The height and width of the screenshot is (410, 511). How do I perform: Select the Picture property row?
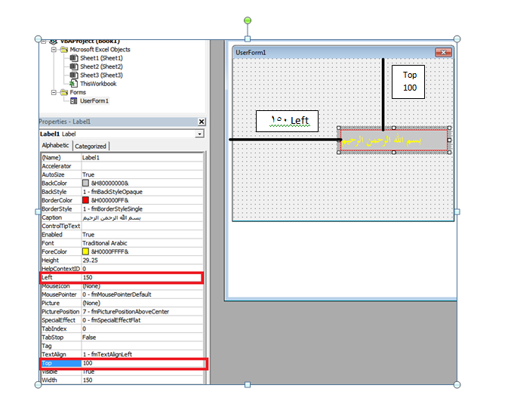[122, 303]
